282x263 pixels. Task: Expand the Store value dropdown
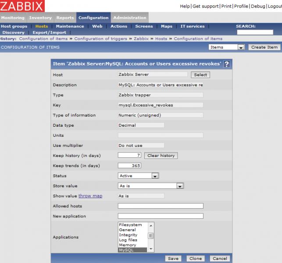[x=179, y=186]
